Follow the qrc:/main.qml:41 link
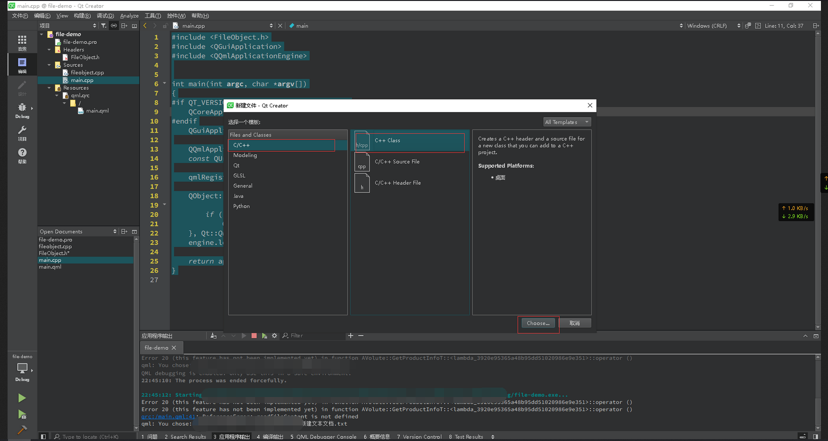Screen dimensions: 828x441 tap(168, 416)
